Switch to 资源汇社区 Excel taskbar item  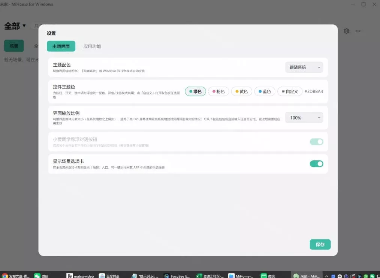pyautogui.click(x=210, y=276)
